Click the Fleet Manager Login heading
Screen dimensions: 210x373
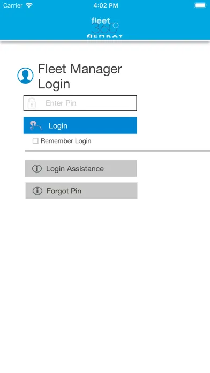pyautogui.click(x=80, y=76)
